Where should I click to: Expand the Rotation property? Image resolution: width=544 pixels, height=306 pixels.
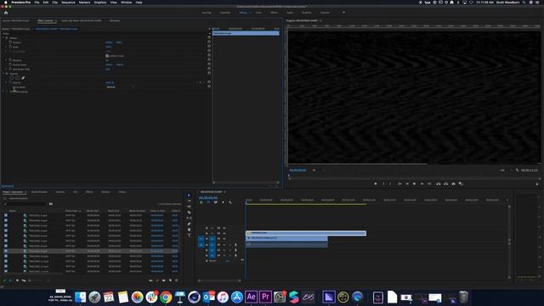coord(7,60)
